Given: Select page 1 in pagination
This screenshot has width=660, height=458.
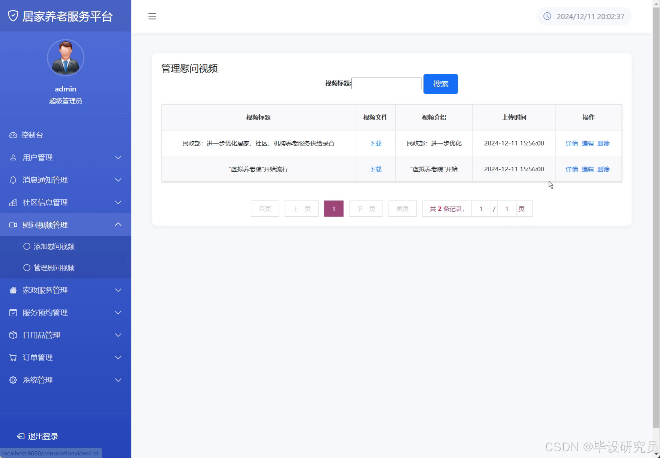Looking at the screenshot, I should coord(334,209).
